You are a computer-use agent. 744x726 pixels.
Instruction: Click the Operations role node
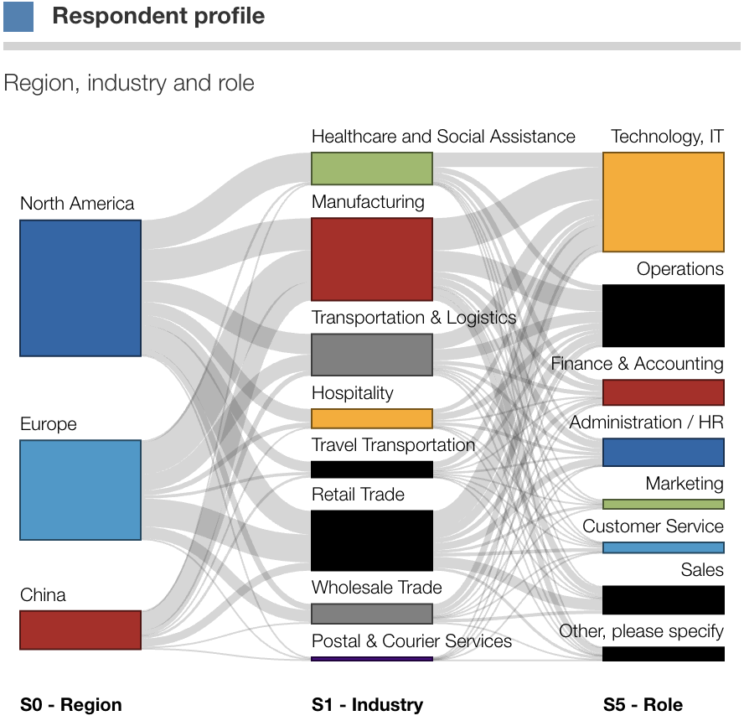[664, 315]
